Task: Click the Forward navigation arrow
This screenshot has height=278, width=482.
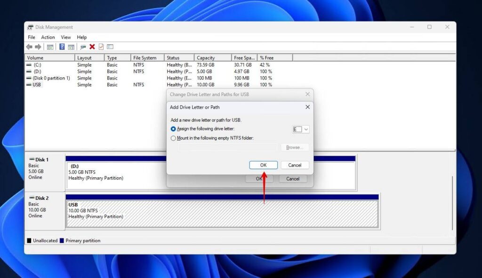Action: pos(37,47)
